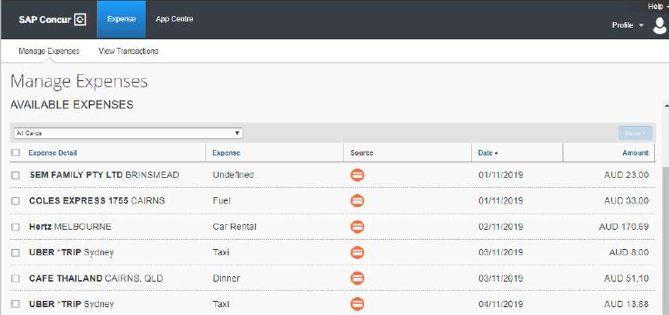Viewport: 669px width, 315px height.
Task: Click CAFE THAILAND CAIRNS, QLD entry
Action: click(96, 279)
